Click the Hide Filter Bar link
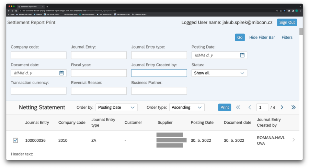309x168 pixels. 262,38
